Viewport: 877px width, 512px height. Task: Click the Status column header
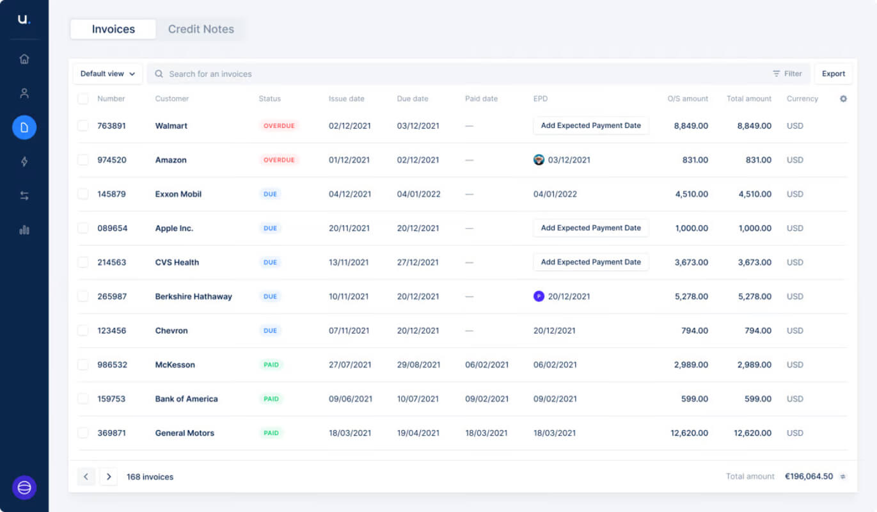click(270, 99)
